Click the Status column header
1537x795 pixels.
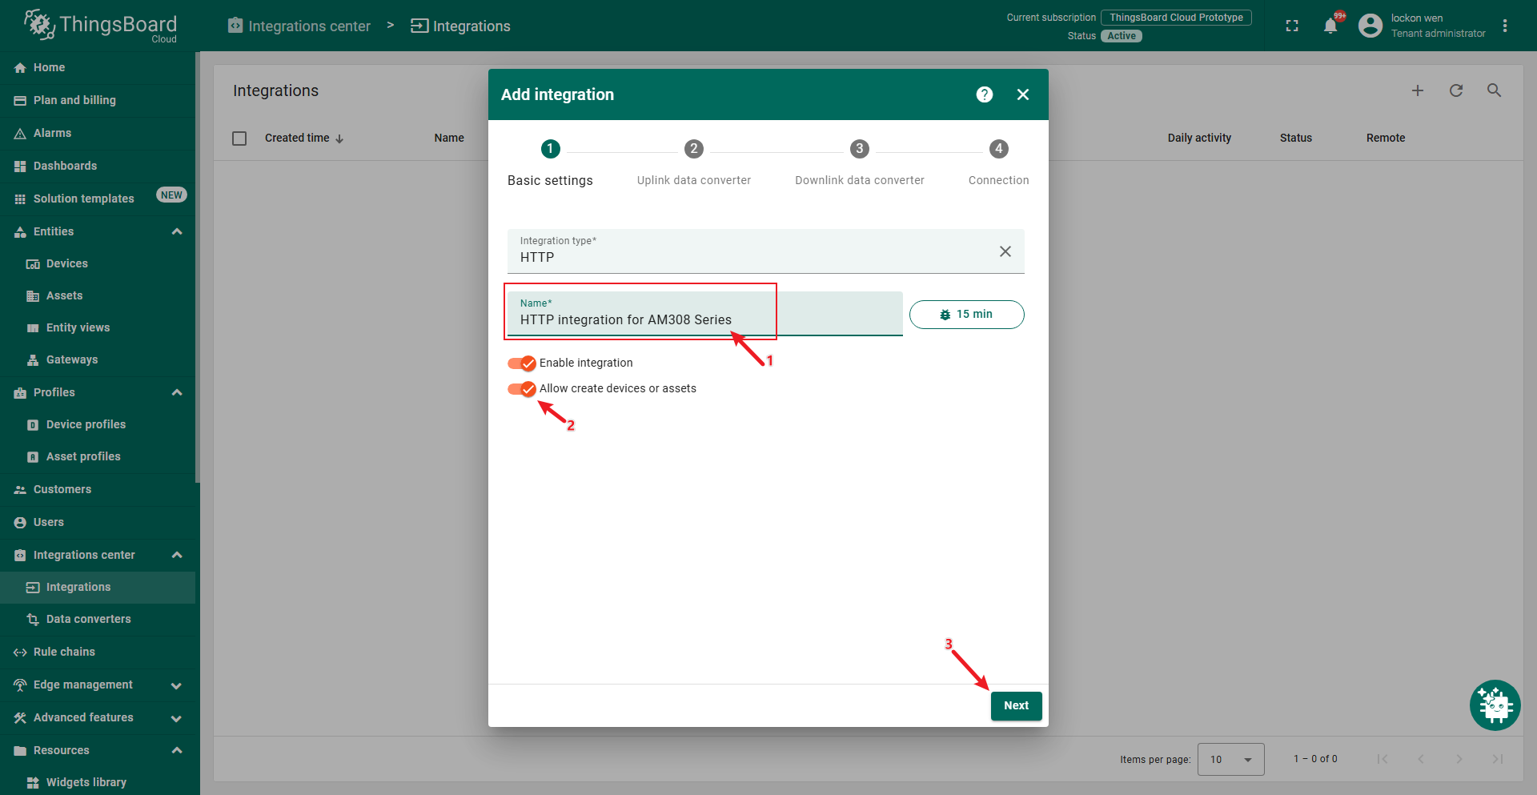coord(1295,139)
